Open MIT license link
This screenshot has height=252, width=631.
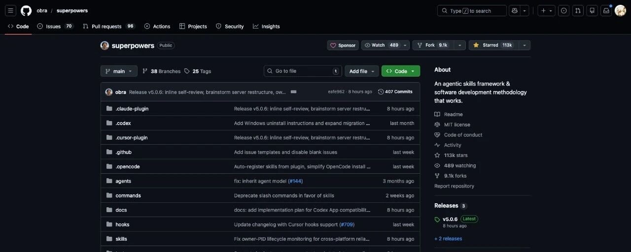(x=452, y=125)
